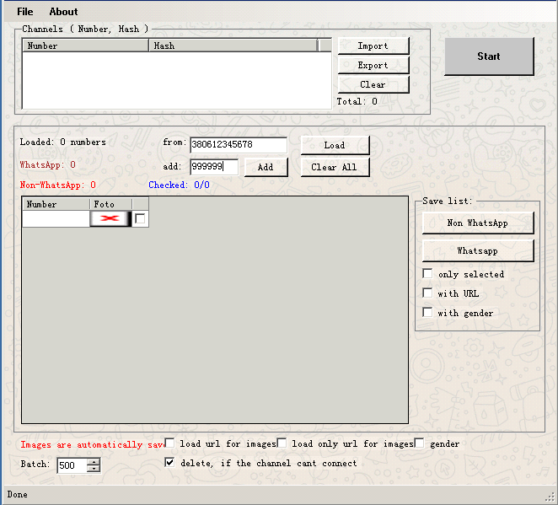Click the 'Non-WhatsApp: 0' counter
The image size is (558, 505).
(58, 185)
